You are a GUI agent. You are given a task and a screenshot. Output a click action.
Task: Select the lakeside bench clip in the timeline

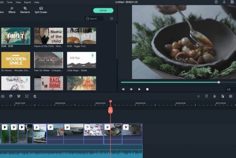[40, 134]
